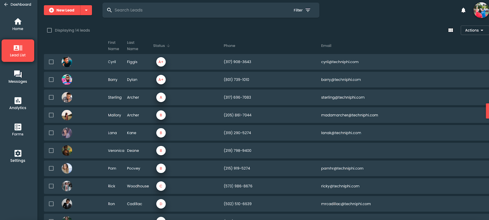The height and width of the screenshot is (220, 489).
Task: Click Sterling Archer's A status badge
Action: click(x=161, y=97)
